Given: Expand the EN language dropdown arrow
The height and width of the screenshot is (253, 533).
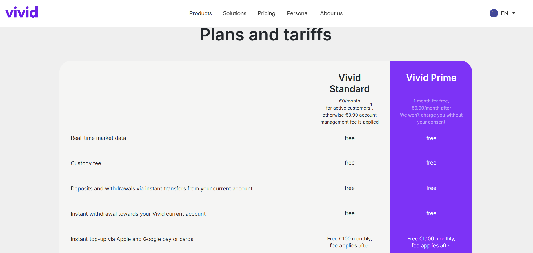Looking at the screenshot, I should pyautogui.click(x=514, y=13).
